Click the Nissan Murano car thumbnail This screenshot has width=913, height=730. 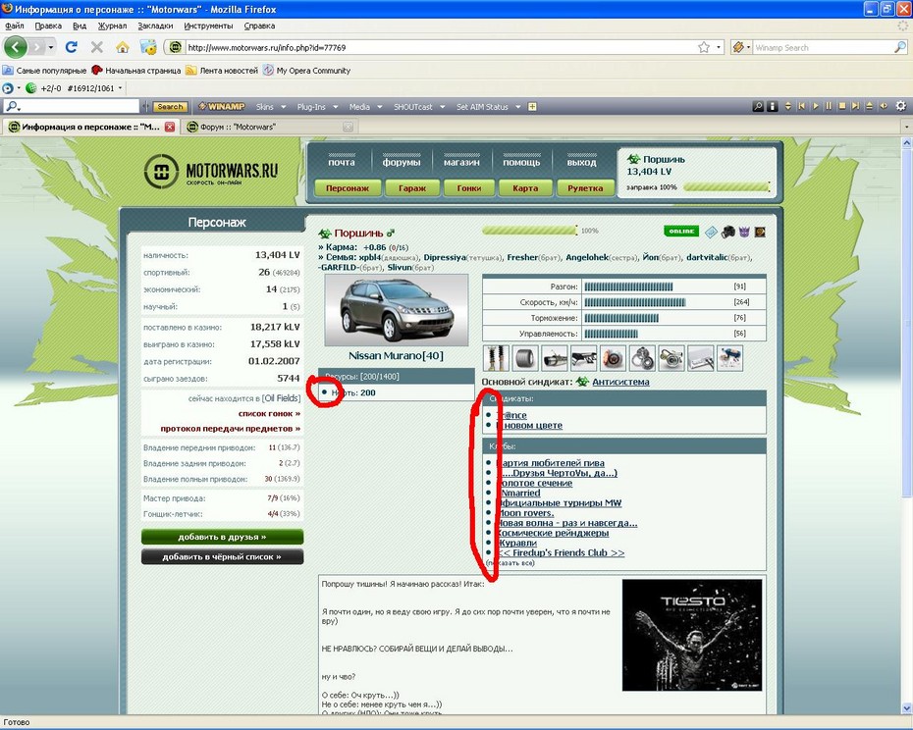pyautogui.click(x=396, y=310)
